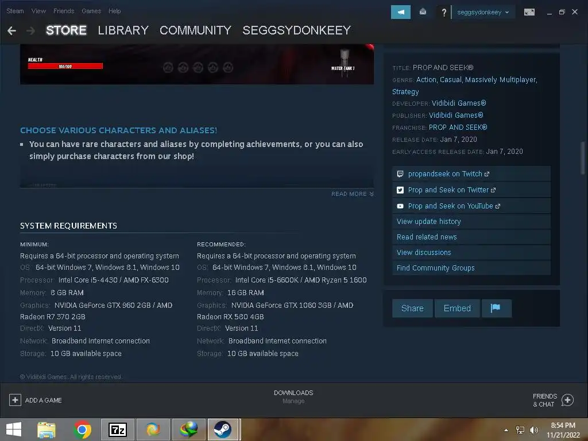Click View update history
This screenshot has height=441, width=588.
(471, 222)
